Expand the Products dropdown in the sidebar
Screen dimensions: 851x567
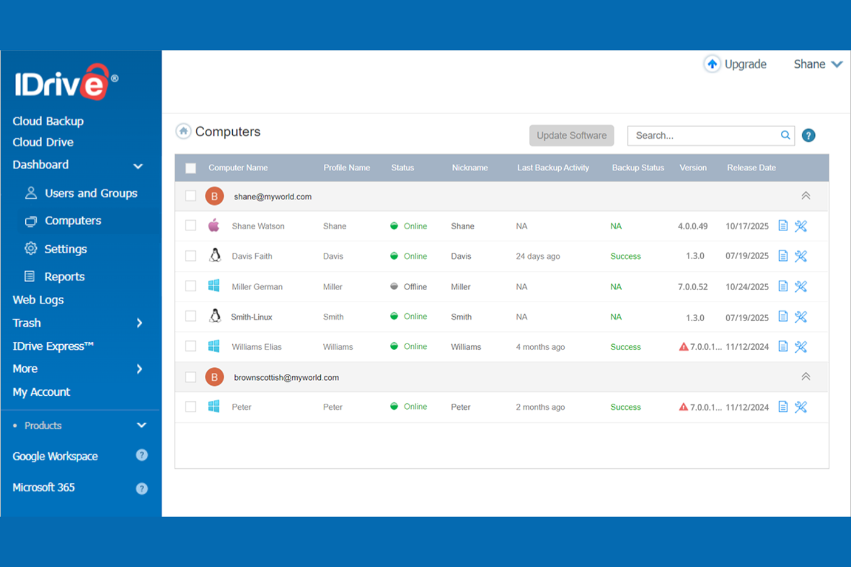[141, 425]
